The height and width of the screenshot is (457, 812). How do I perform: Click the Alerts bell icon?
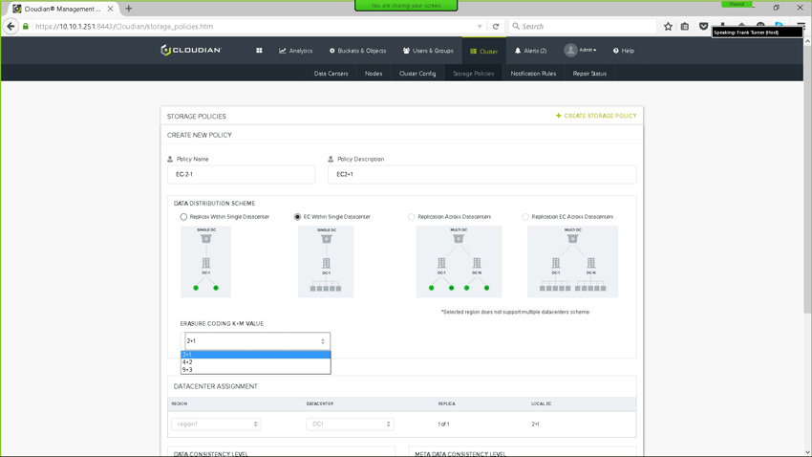518,51
